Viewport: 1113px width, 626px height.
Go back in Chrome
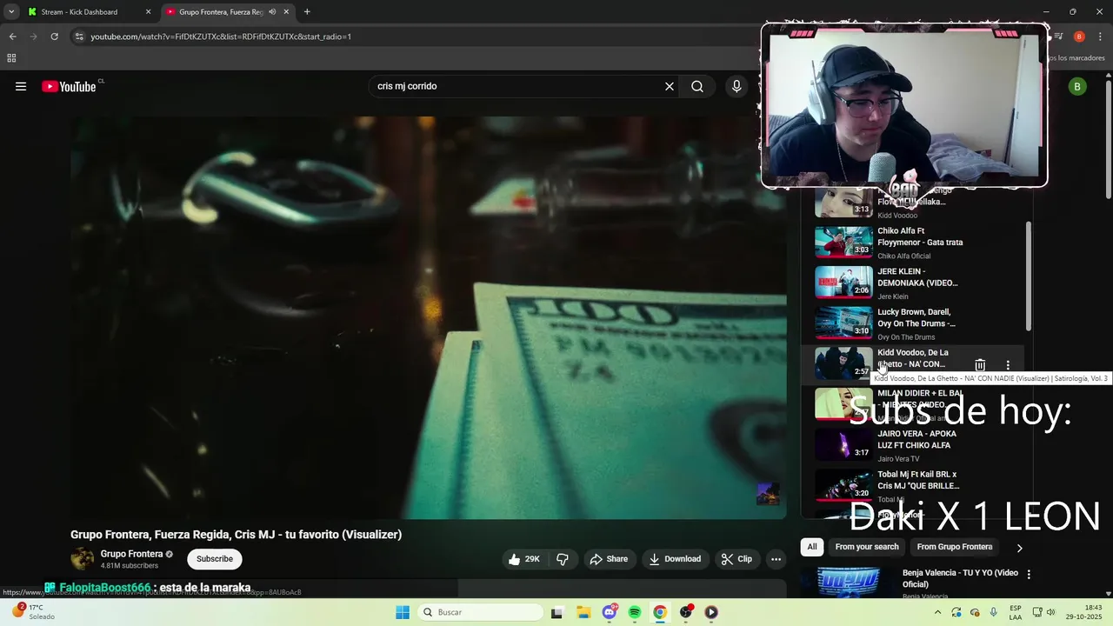(x=12, y=37)
